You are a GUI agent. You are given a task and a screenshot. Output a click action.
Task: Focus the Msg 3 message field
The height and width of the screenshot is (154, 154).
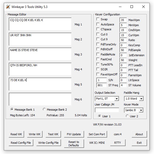(40, 54)
